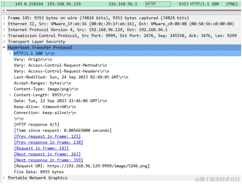Viewport: 242px width, 184px height.
Task: Select packet 145 row in packet list
Action: (121, 4)
